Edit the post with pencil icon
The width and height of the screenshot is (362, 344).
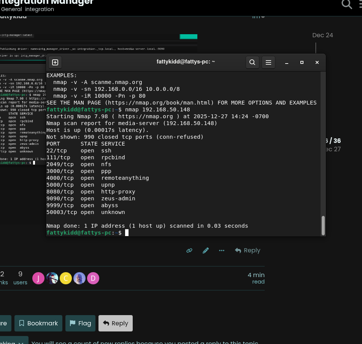(206, 250)
